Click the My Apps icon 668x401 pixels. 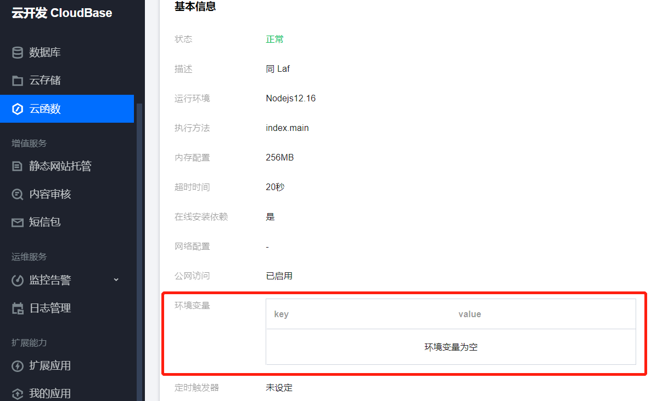[x=18, y=393]
